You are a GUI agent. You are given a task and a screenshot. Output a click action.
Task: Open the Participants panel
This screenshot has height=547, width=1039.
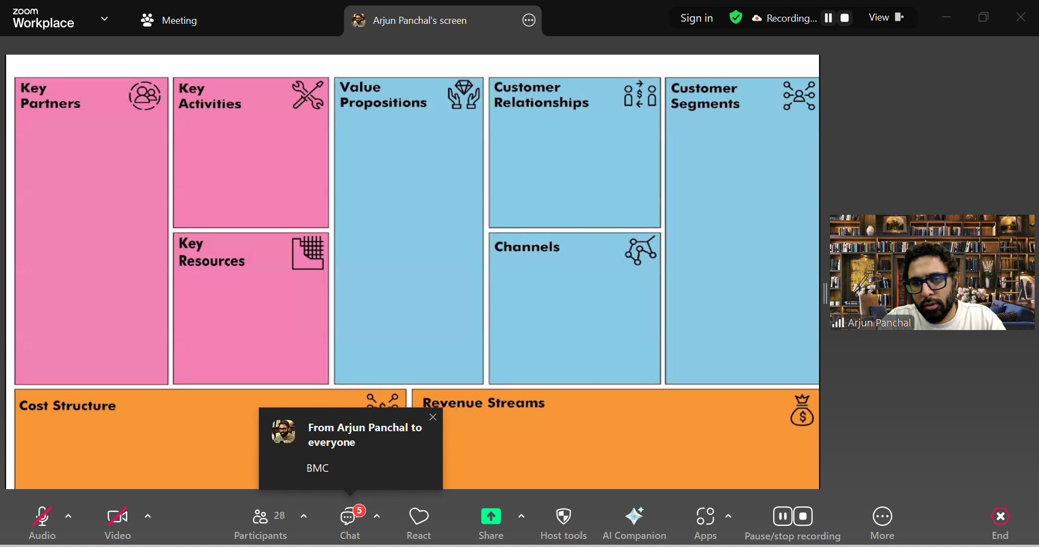260,523
